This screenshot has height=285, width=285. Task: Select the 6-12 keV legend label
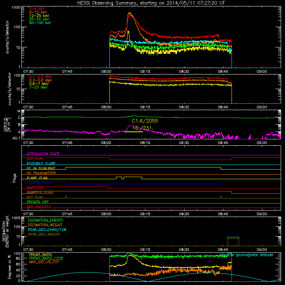(38, 12)
